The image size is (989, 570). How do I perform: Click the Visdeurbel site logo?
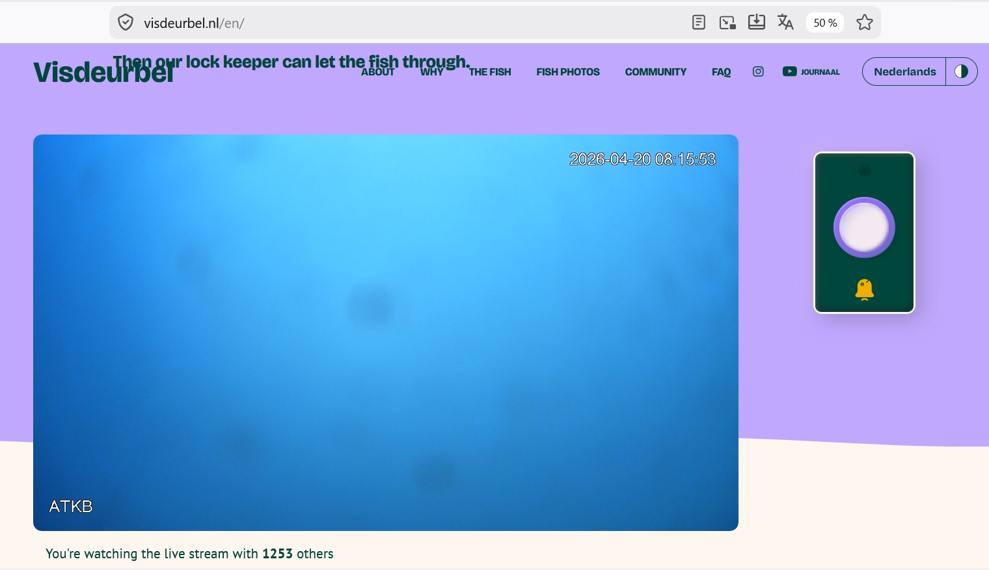[x=103, y=73]
